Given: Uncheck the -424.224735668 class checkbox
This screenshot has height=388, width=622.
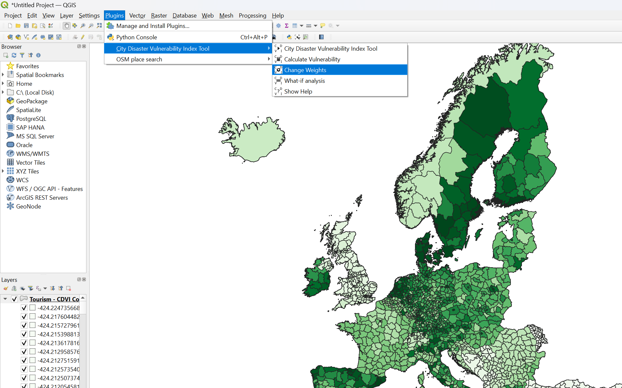Looking at the screenshot, I should [x=24, y=308].
